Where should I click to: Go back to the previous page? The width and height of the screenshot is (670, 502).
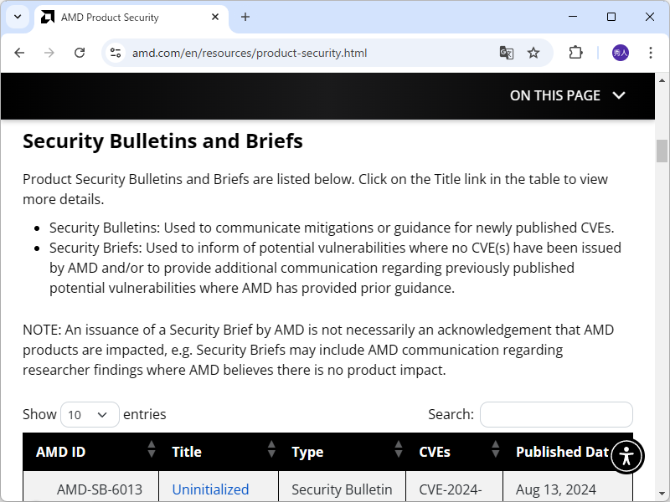coord(19,53)
